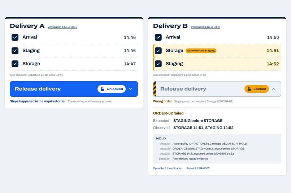This screenshot has width=291, height=193.
Task: Click the HOLD label in the reason box
Action: coord(161,138)
